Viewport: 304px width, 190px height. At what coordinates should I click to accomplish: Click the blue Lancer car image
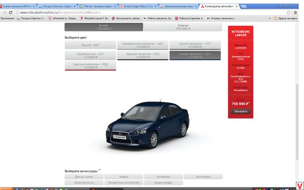click(147, 124)
